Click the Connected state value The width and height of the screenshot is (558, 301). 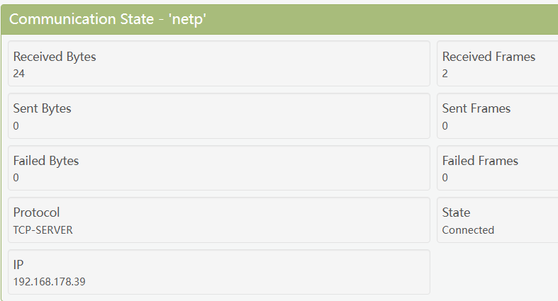(x=468, y=229)
